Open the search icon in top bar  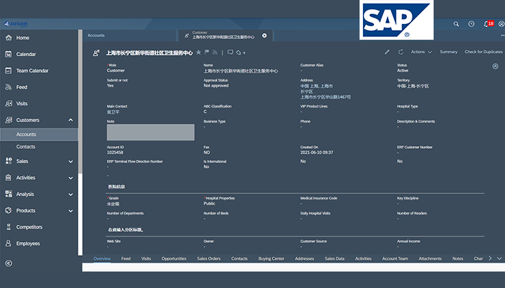pyautogui.click(x=456, y=24)
